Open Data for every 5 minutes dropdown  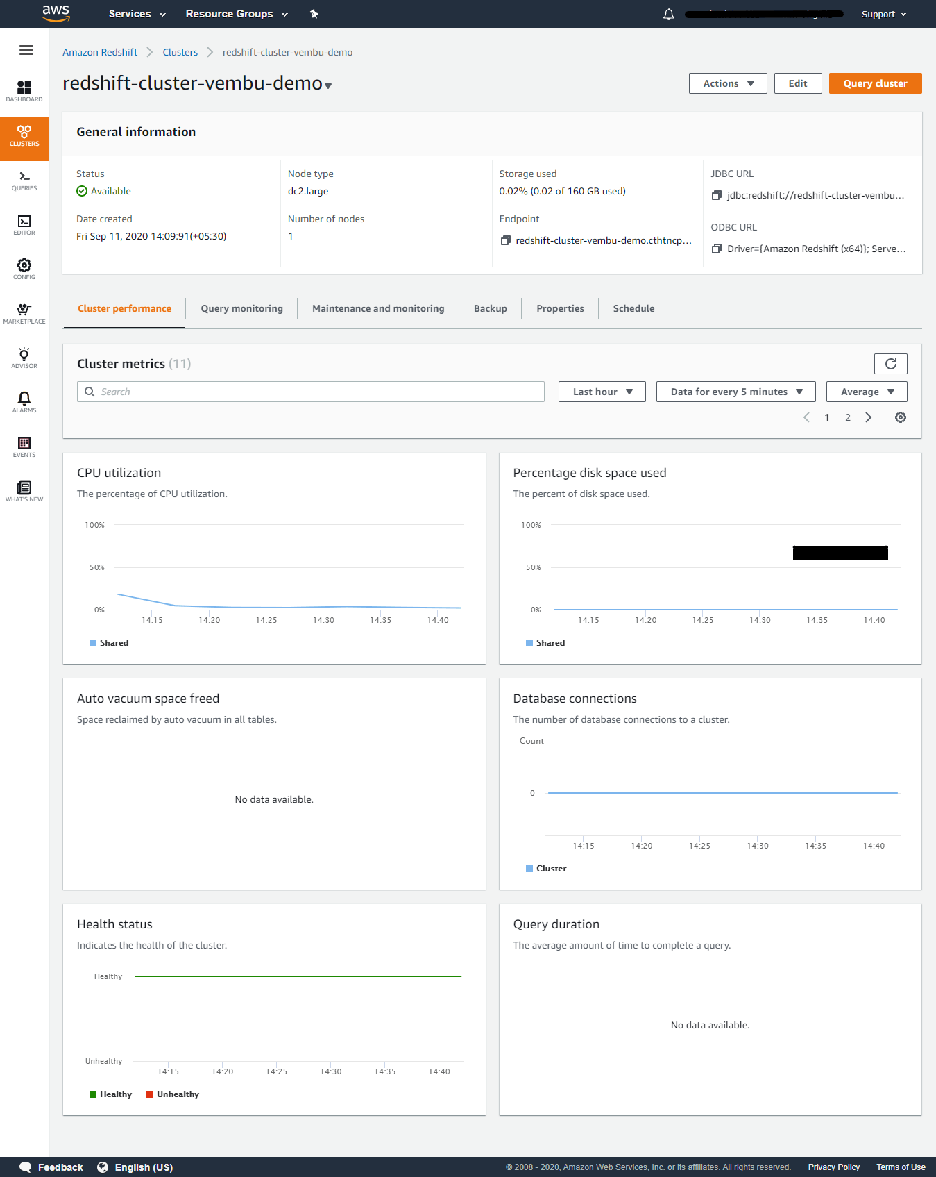point(736,392)
